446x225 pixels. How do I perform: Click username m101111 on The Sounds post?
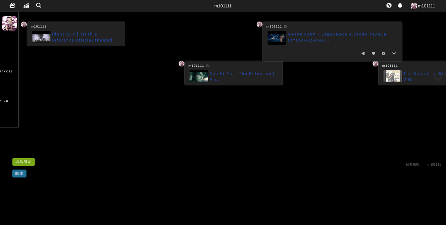click(390, 66)
